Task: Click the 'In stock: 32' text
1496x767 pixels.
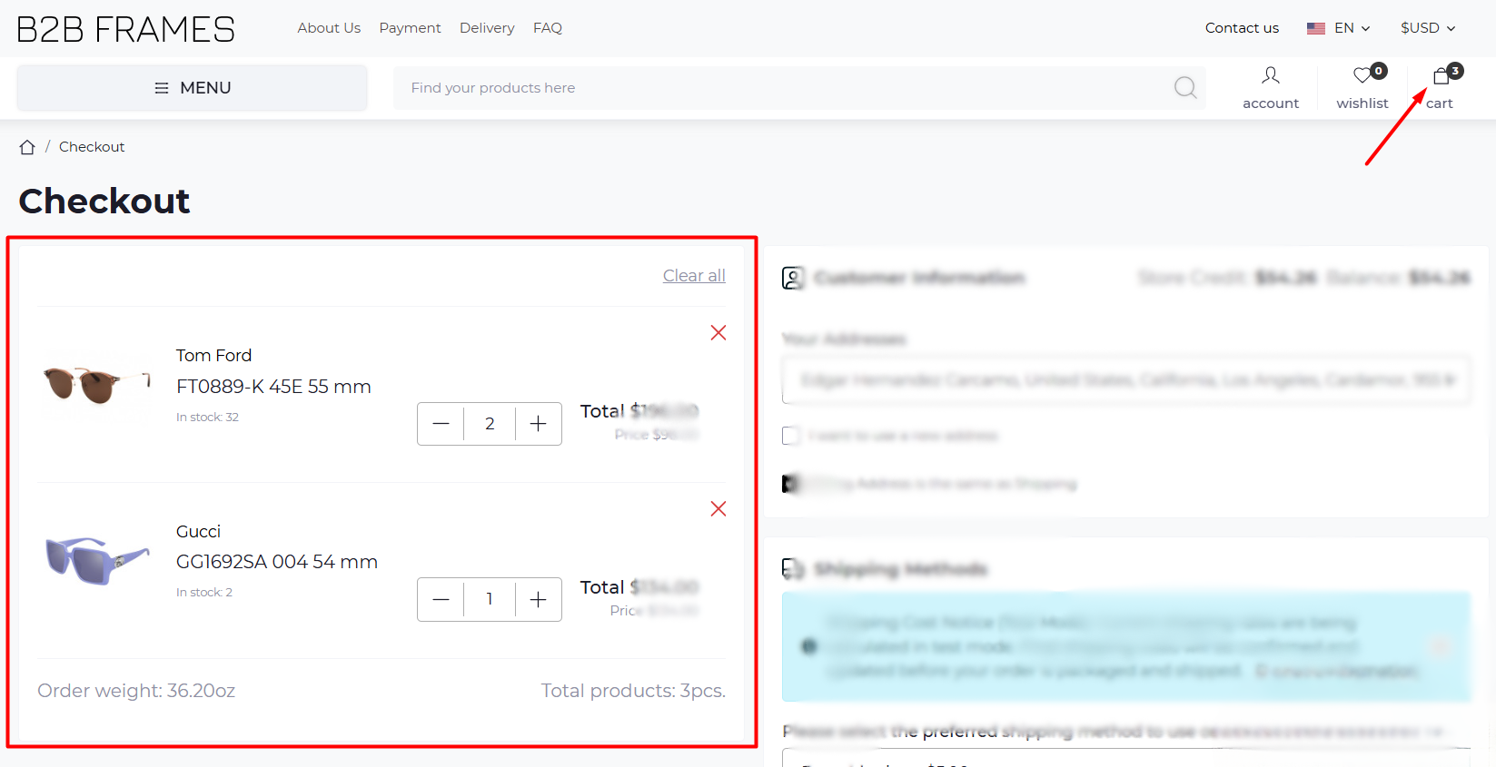Action: point(207,418)
